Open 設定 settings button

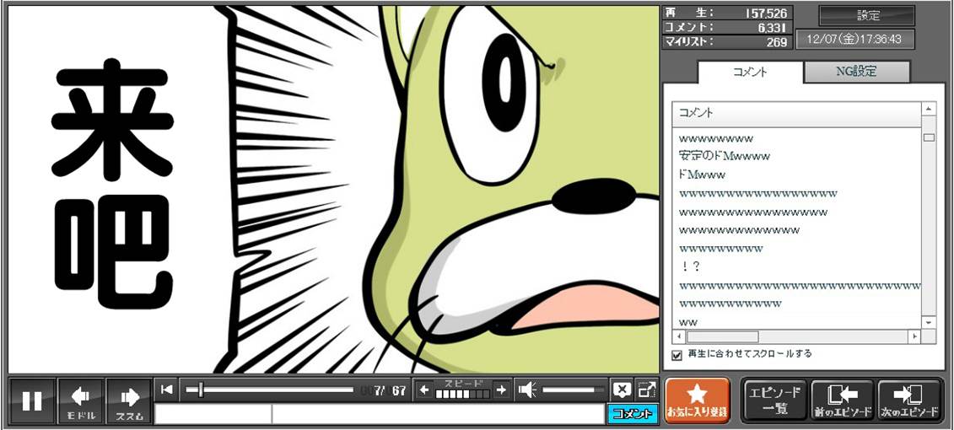click(867, 15)
